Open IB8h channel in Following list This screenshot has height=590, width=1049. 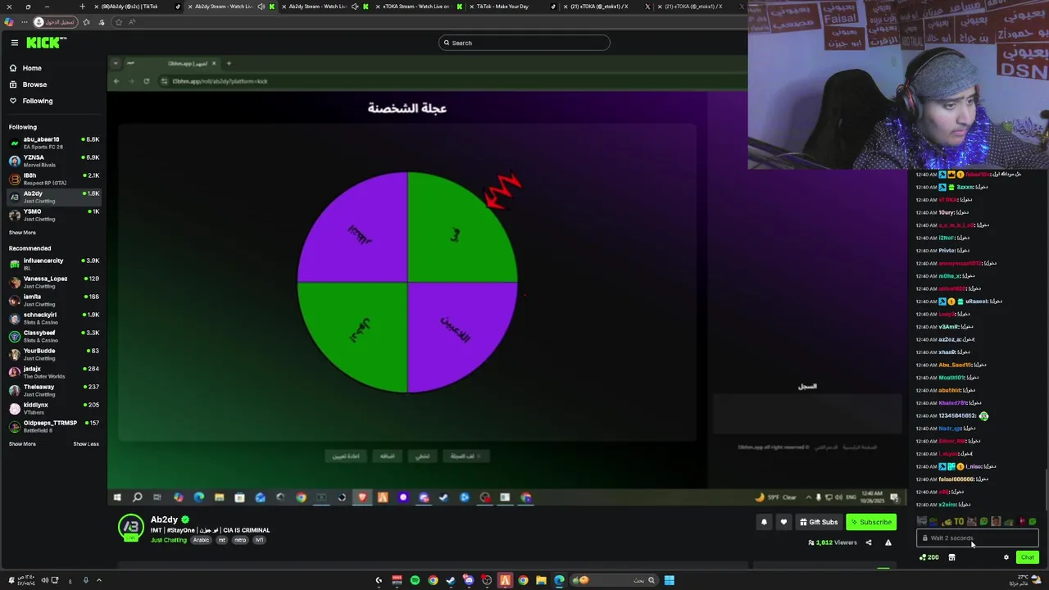click(x=53, y=179)
